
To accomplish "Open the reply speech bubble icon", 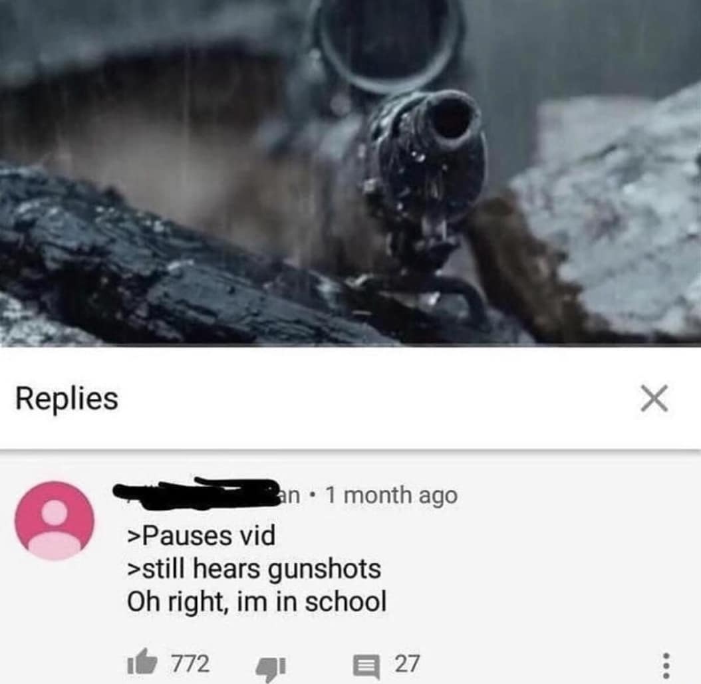I will point(366,665).
